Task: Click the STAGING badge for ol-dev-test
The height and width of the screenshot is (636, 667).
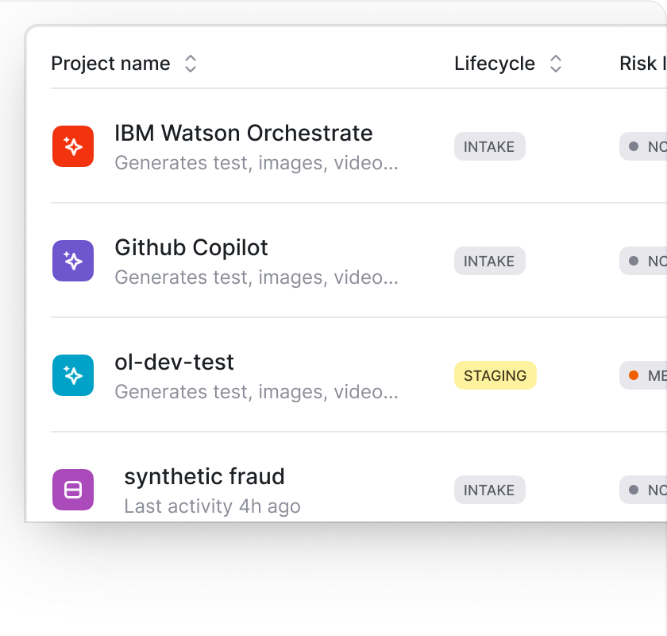Action: (x=495, y=376)
